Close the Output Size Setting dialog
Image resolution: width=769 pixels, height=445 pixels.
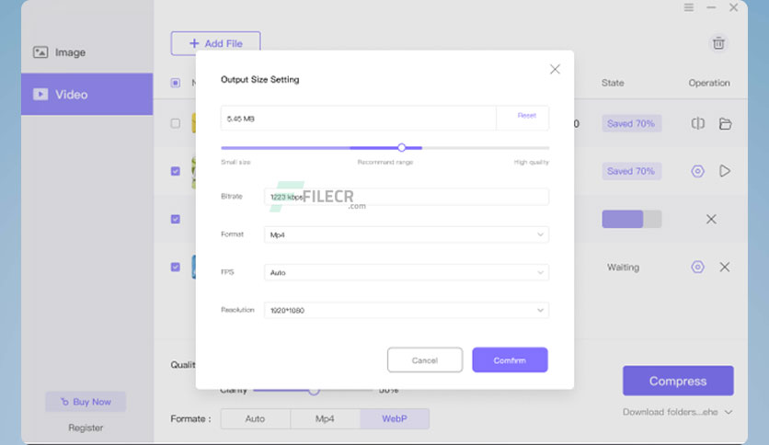tap(555, 69)
